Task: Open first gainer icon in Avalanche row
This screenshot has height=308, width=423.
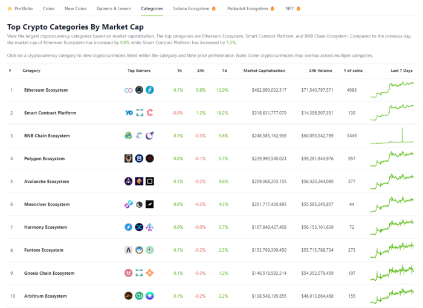Action: tap(128, 182)
